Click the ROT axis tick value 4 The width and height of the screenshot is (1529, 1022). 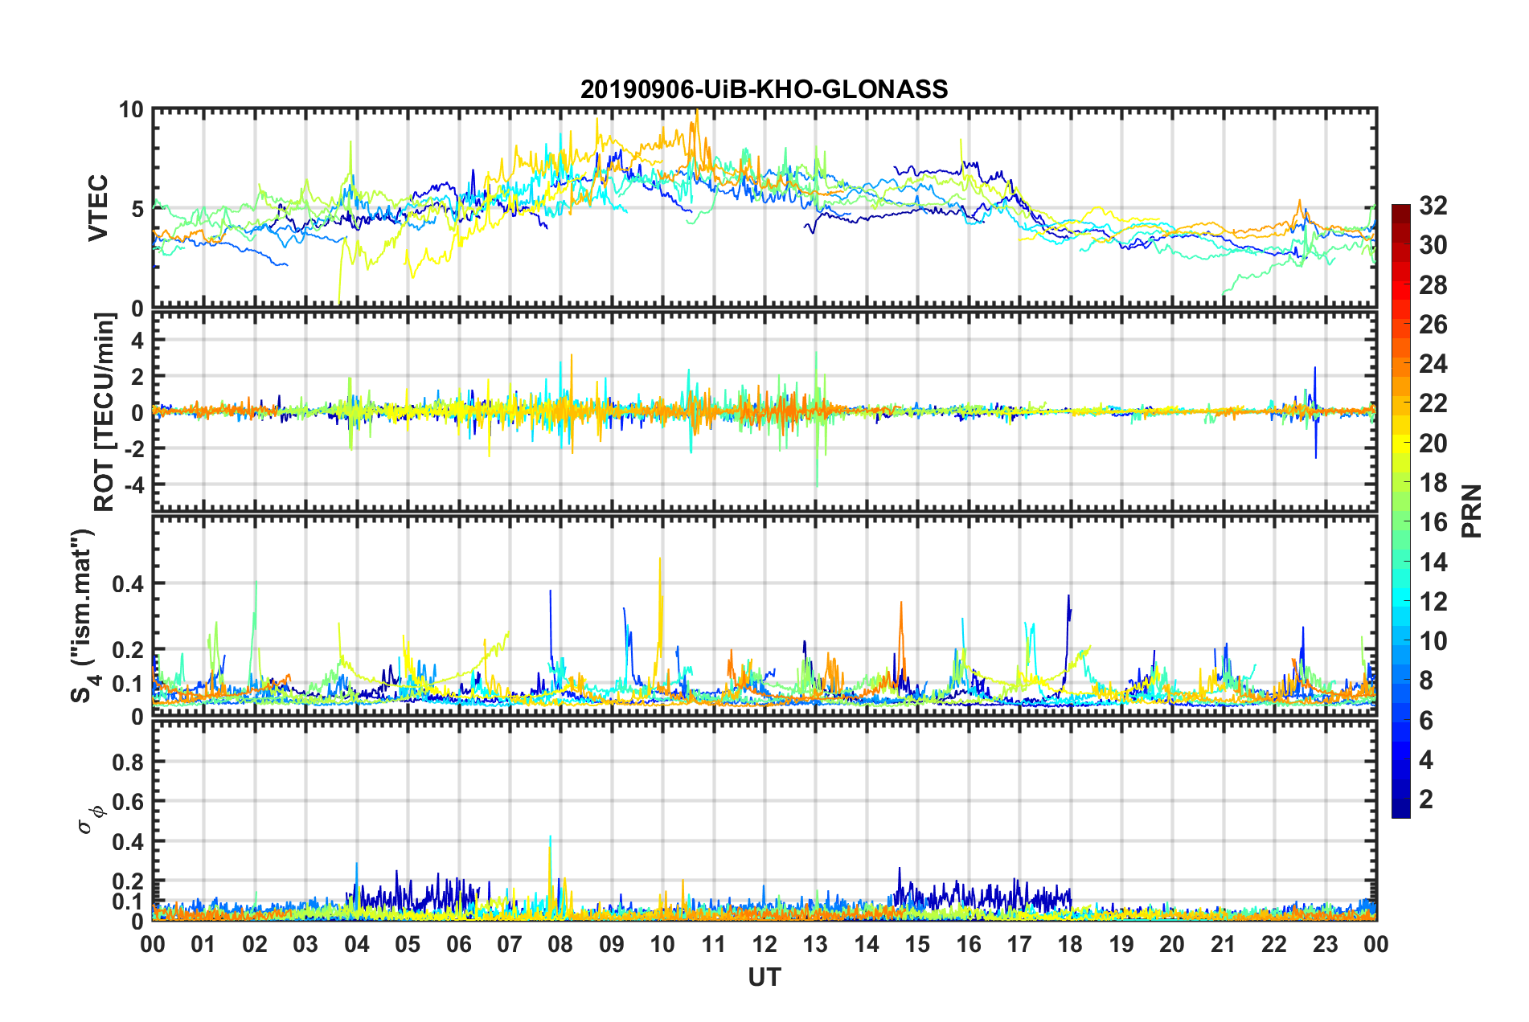coord(137,341)
